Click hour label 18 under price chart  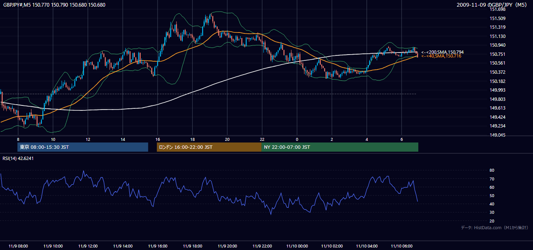[192, 139]
